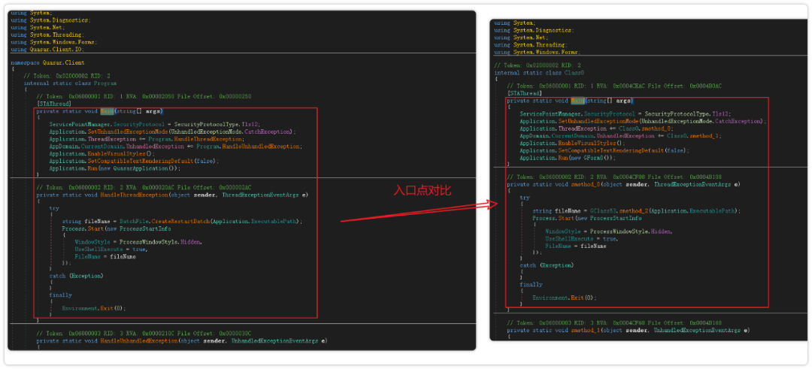812x369 pixels.
Task: Select 'using System.Threading;' in right panel
Action: 531,45
